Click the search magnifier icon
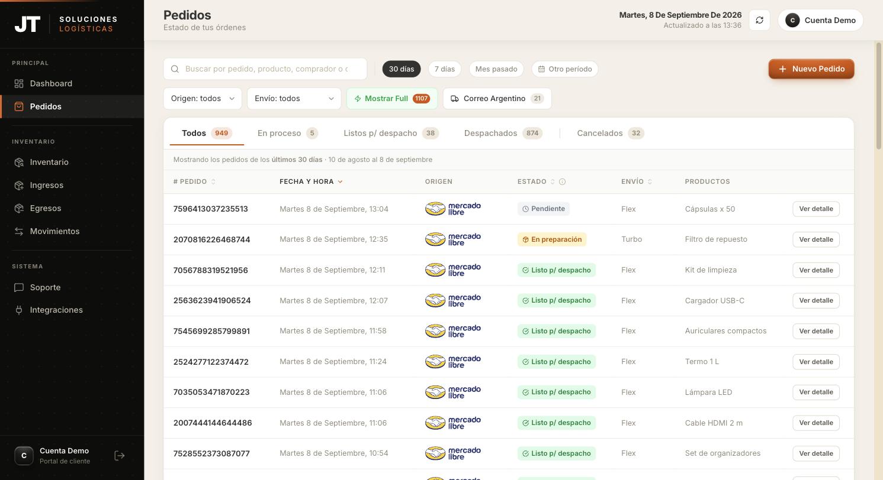The height and width of the screenshot is (480, 883). click(x=175, y=69)
